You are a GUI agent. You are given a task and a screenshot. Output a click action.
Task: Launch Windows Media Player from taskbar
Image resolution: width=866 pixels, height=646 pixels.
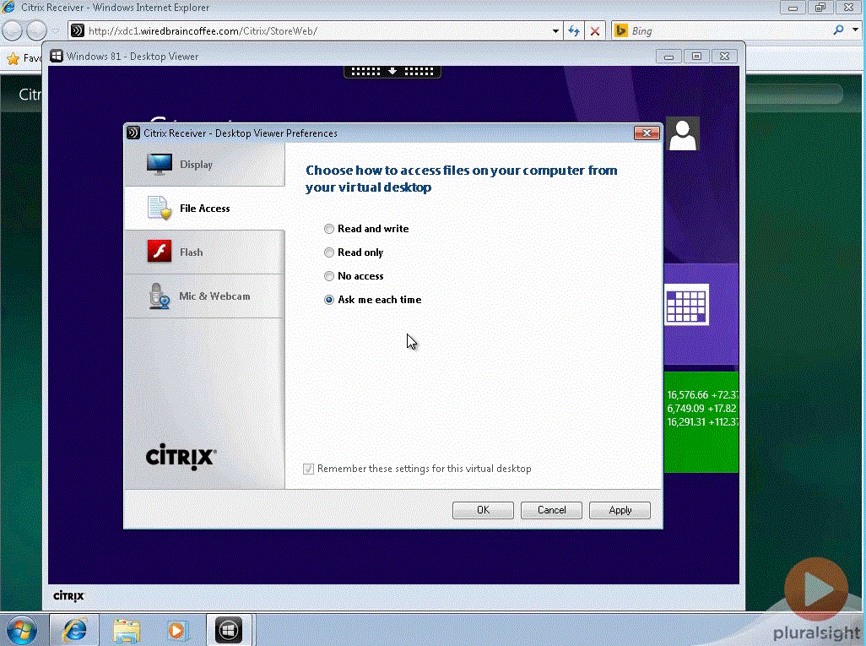pos(176,631)
